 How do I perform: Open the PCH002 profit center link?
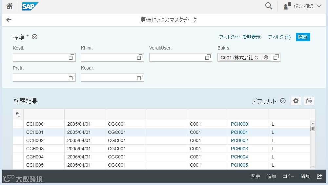pos(239,140)
